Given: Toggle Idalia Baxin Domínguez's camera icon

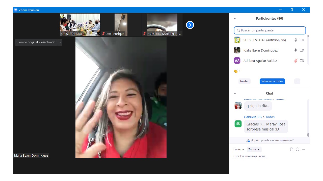Looking at the screenshot, I should pyautogui.click(x=302, y=50).
